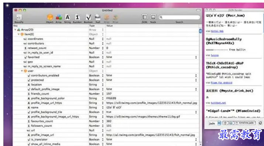Click the Beautify toolbar icon
The width and height of the screenshot is (264, 146).
coord(19,17)
